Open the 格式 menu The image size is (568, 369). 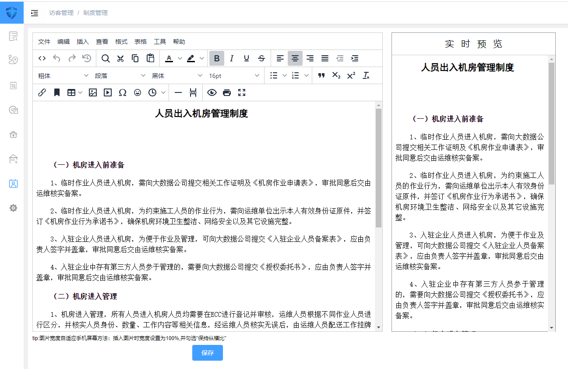coord(121,42)
